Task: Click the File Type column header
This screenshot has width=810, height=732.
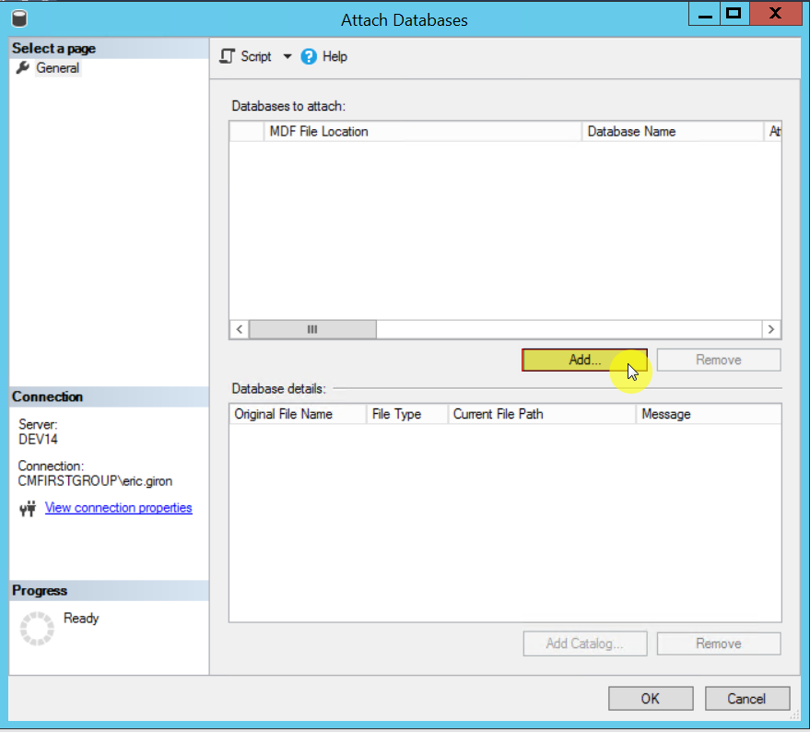Action: coord(407,414)
